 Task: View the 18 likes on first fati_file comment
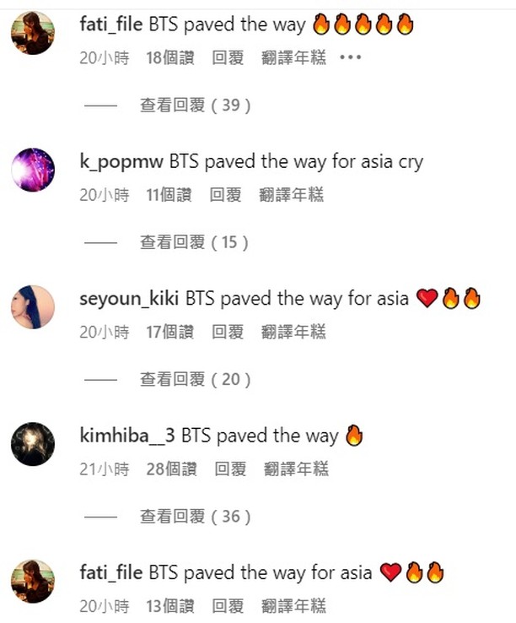pos(169,57)
